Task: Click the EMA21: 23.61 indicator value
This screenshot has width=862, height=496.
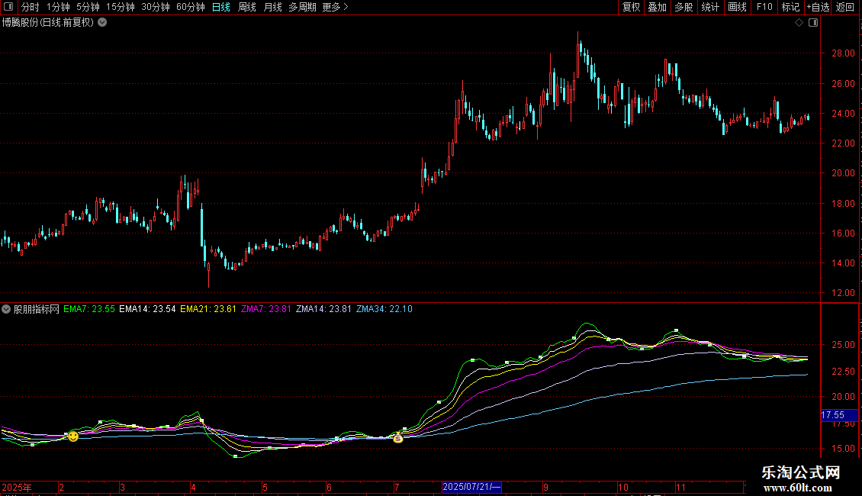Action: (207, 309)
